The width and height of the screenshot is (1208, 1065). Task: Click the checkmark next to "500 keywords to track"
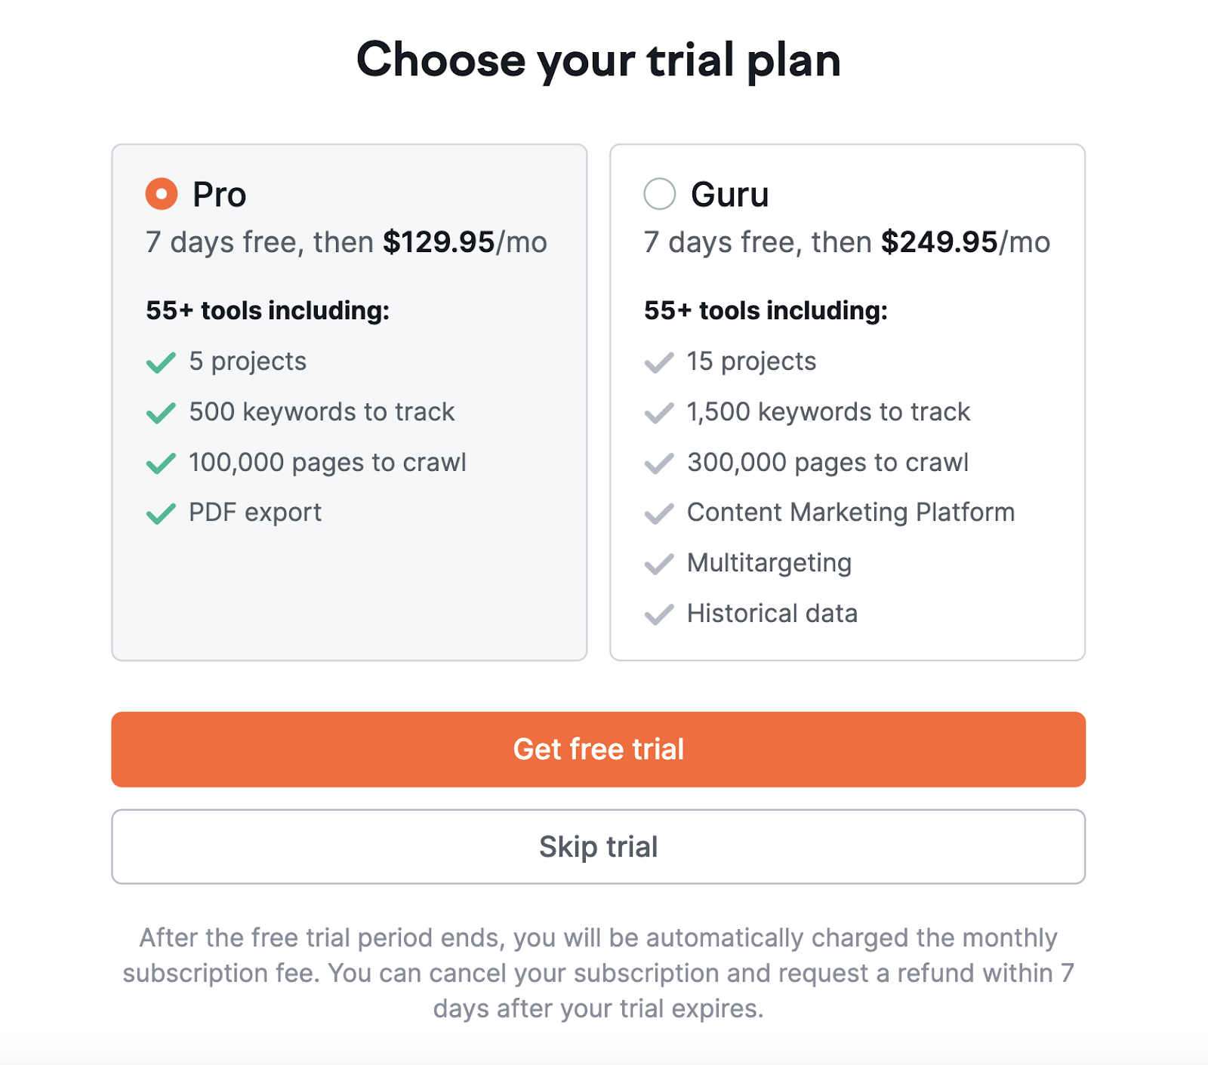tap(159, 414)
